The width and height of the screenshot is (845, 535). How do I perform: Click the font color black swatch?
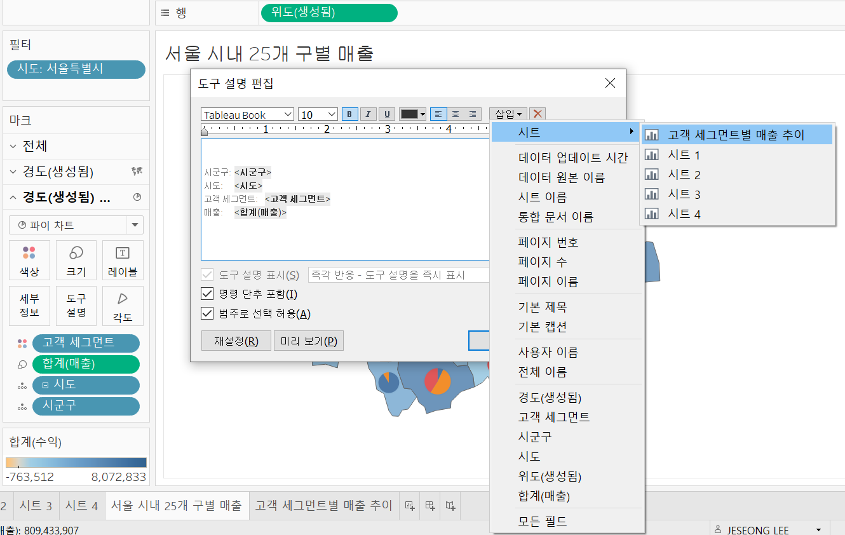409,114
